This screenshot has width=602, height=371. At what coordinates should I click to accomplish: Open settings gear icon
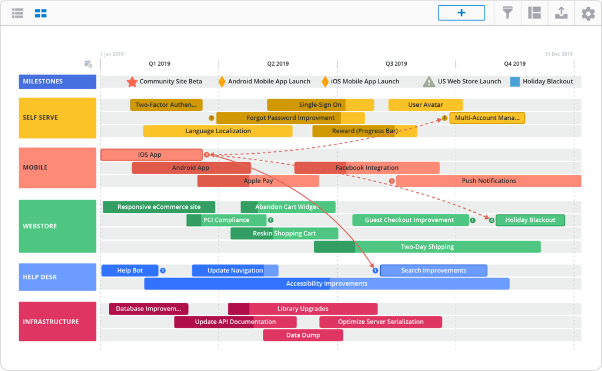588,13
